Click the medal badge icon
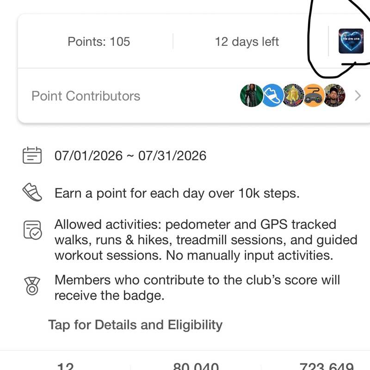The width and height of the screenshot is (370, 370). 32,286
